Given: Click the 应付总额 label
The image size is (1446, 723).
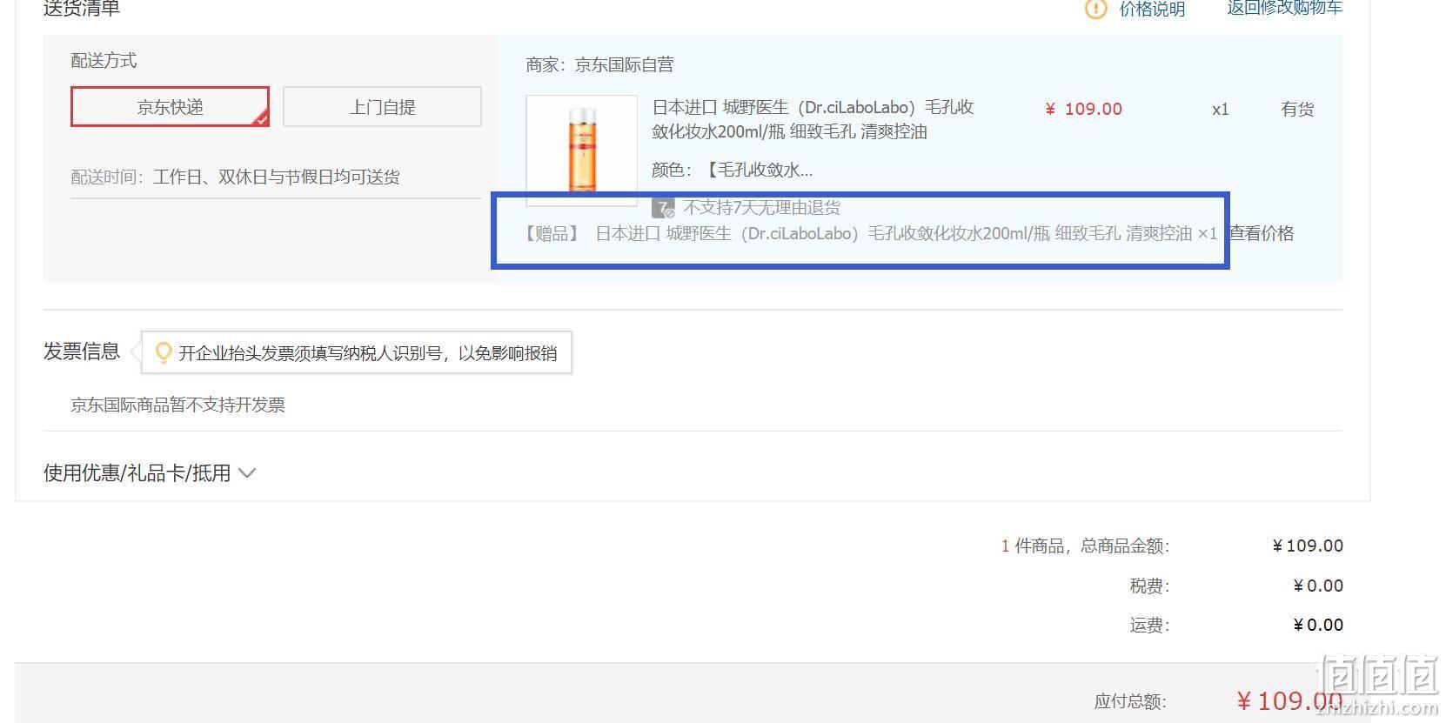Looking at the screenshot, I should (x=1130, y=701).
